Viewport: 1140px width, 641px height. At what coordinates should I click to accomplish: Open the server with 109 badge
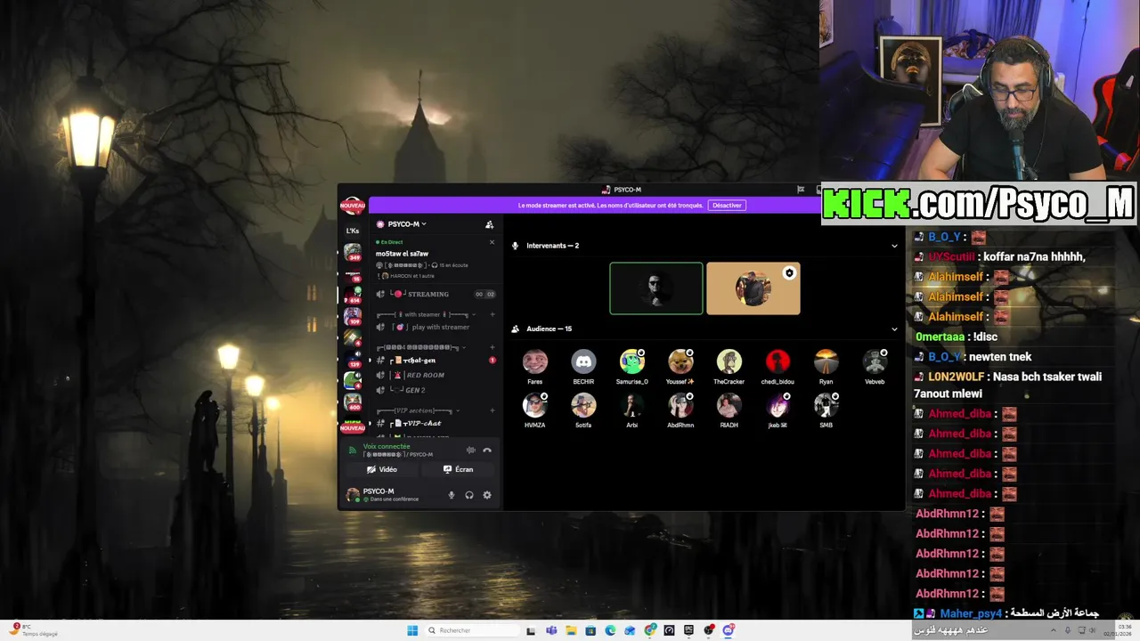(353, 316)
